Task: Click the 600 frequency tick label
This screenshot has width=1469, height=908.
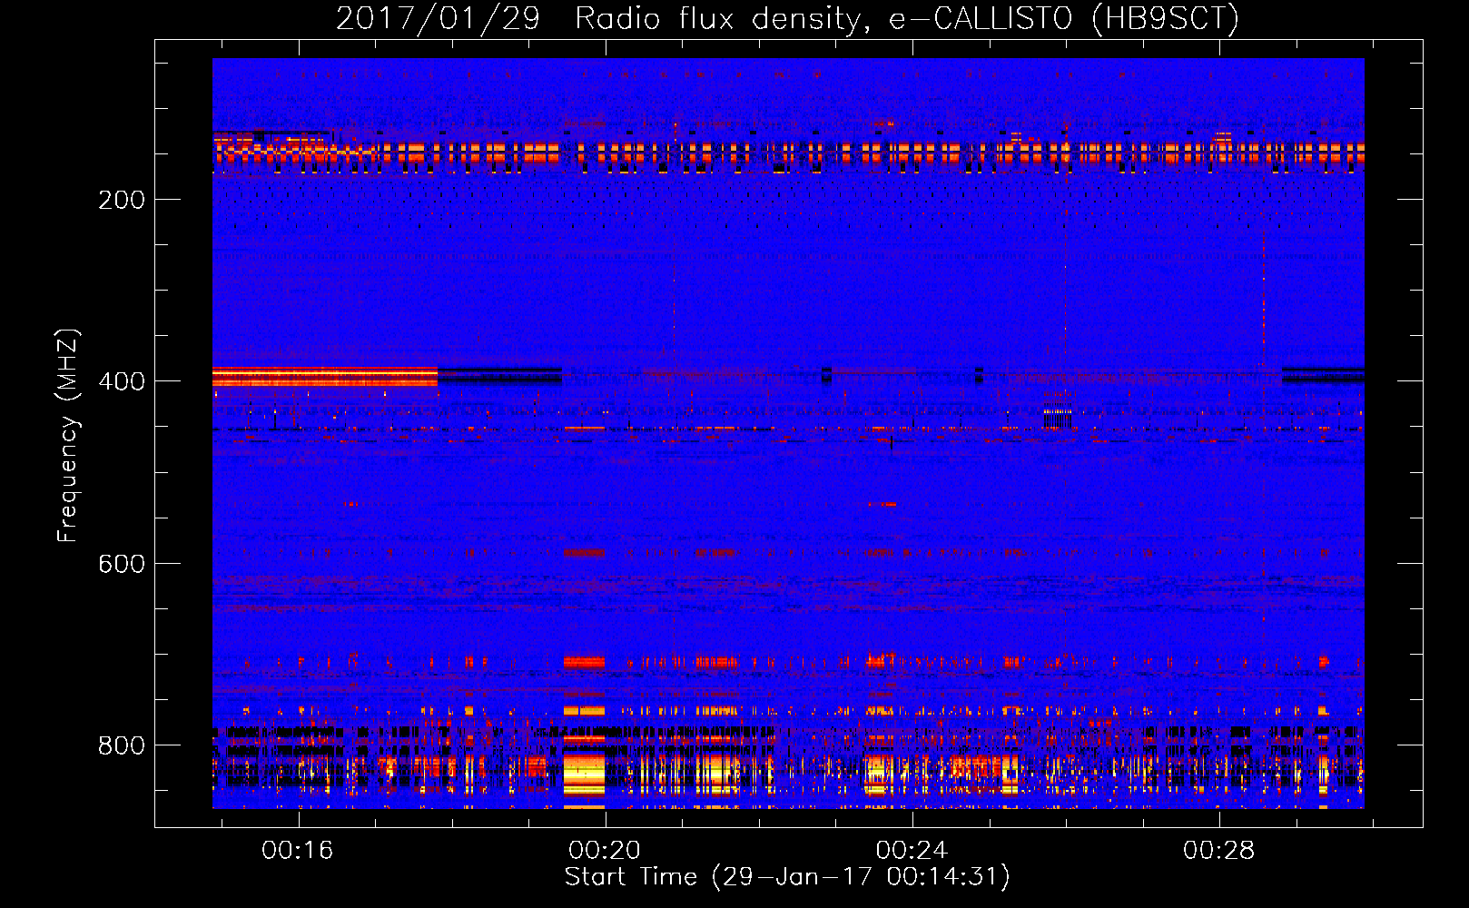Action: tap(122, 564)
